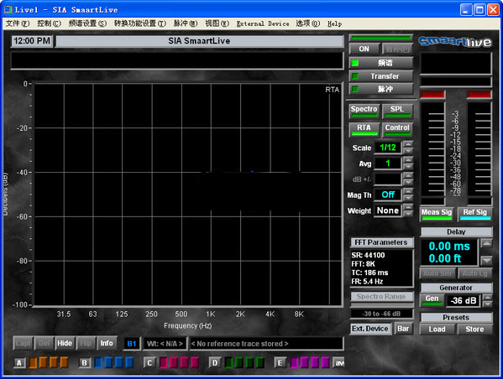Select the first magenta trace slot in bank C
Viewport: 503px width, 379px height.
coord(163,363)
